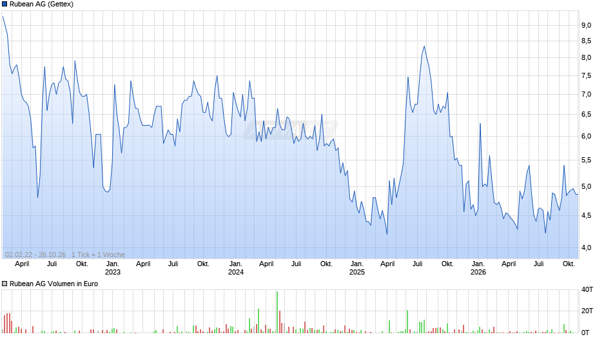Click the 8,0 price axis label
The image size is (606, 339).
(x=586, y=57)
